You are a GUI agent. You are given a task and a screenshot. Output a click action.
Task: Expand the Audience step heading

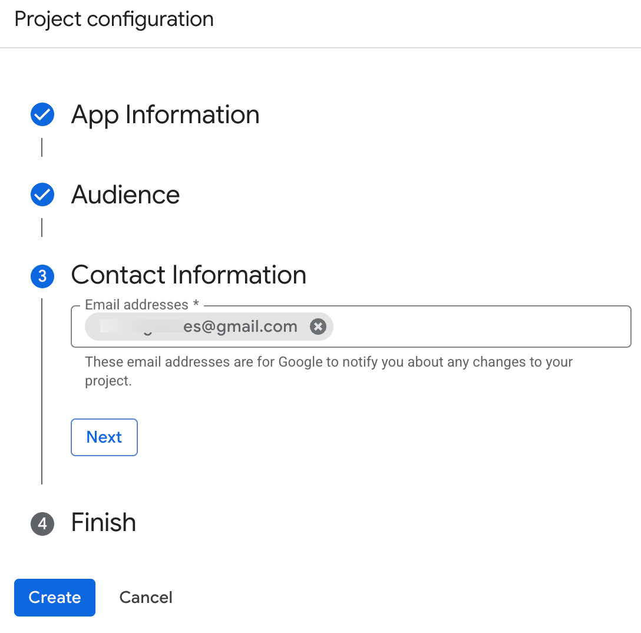[x=125, y=195]
